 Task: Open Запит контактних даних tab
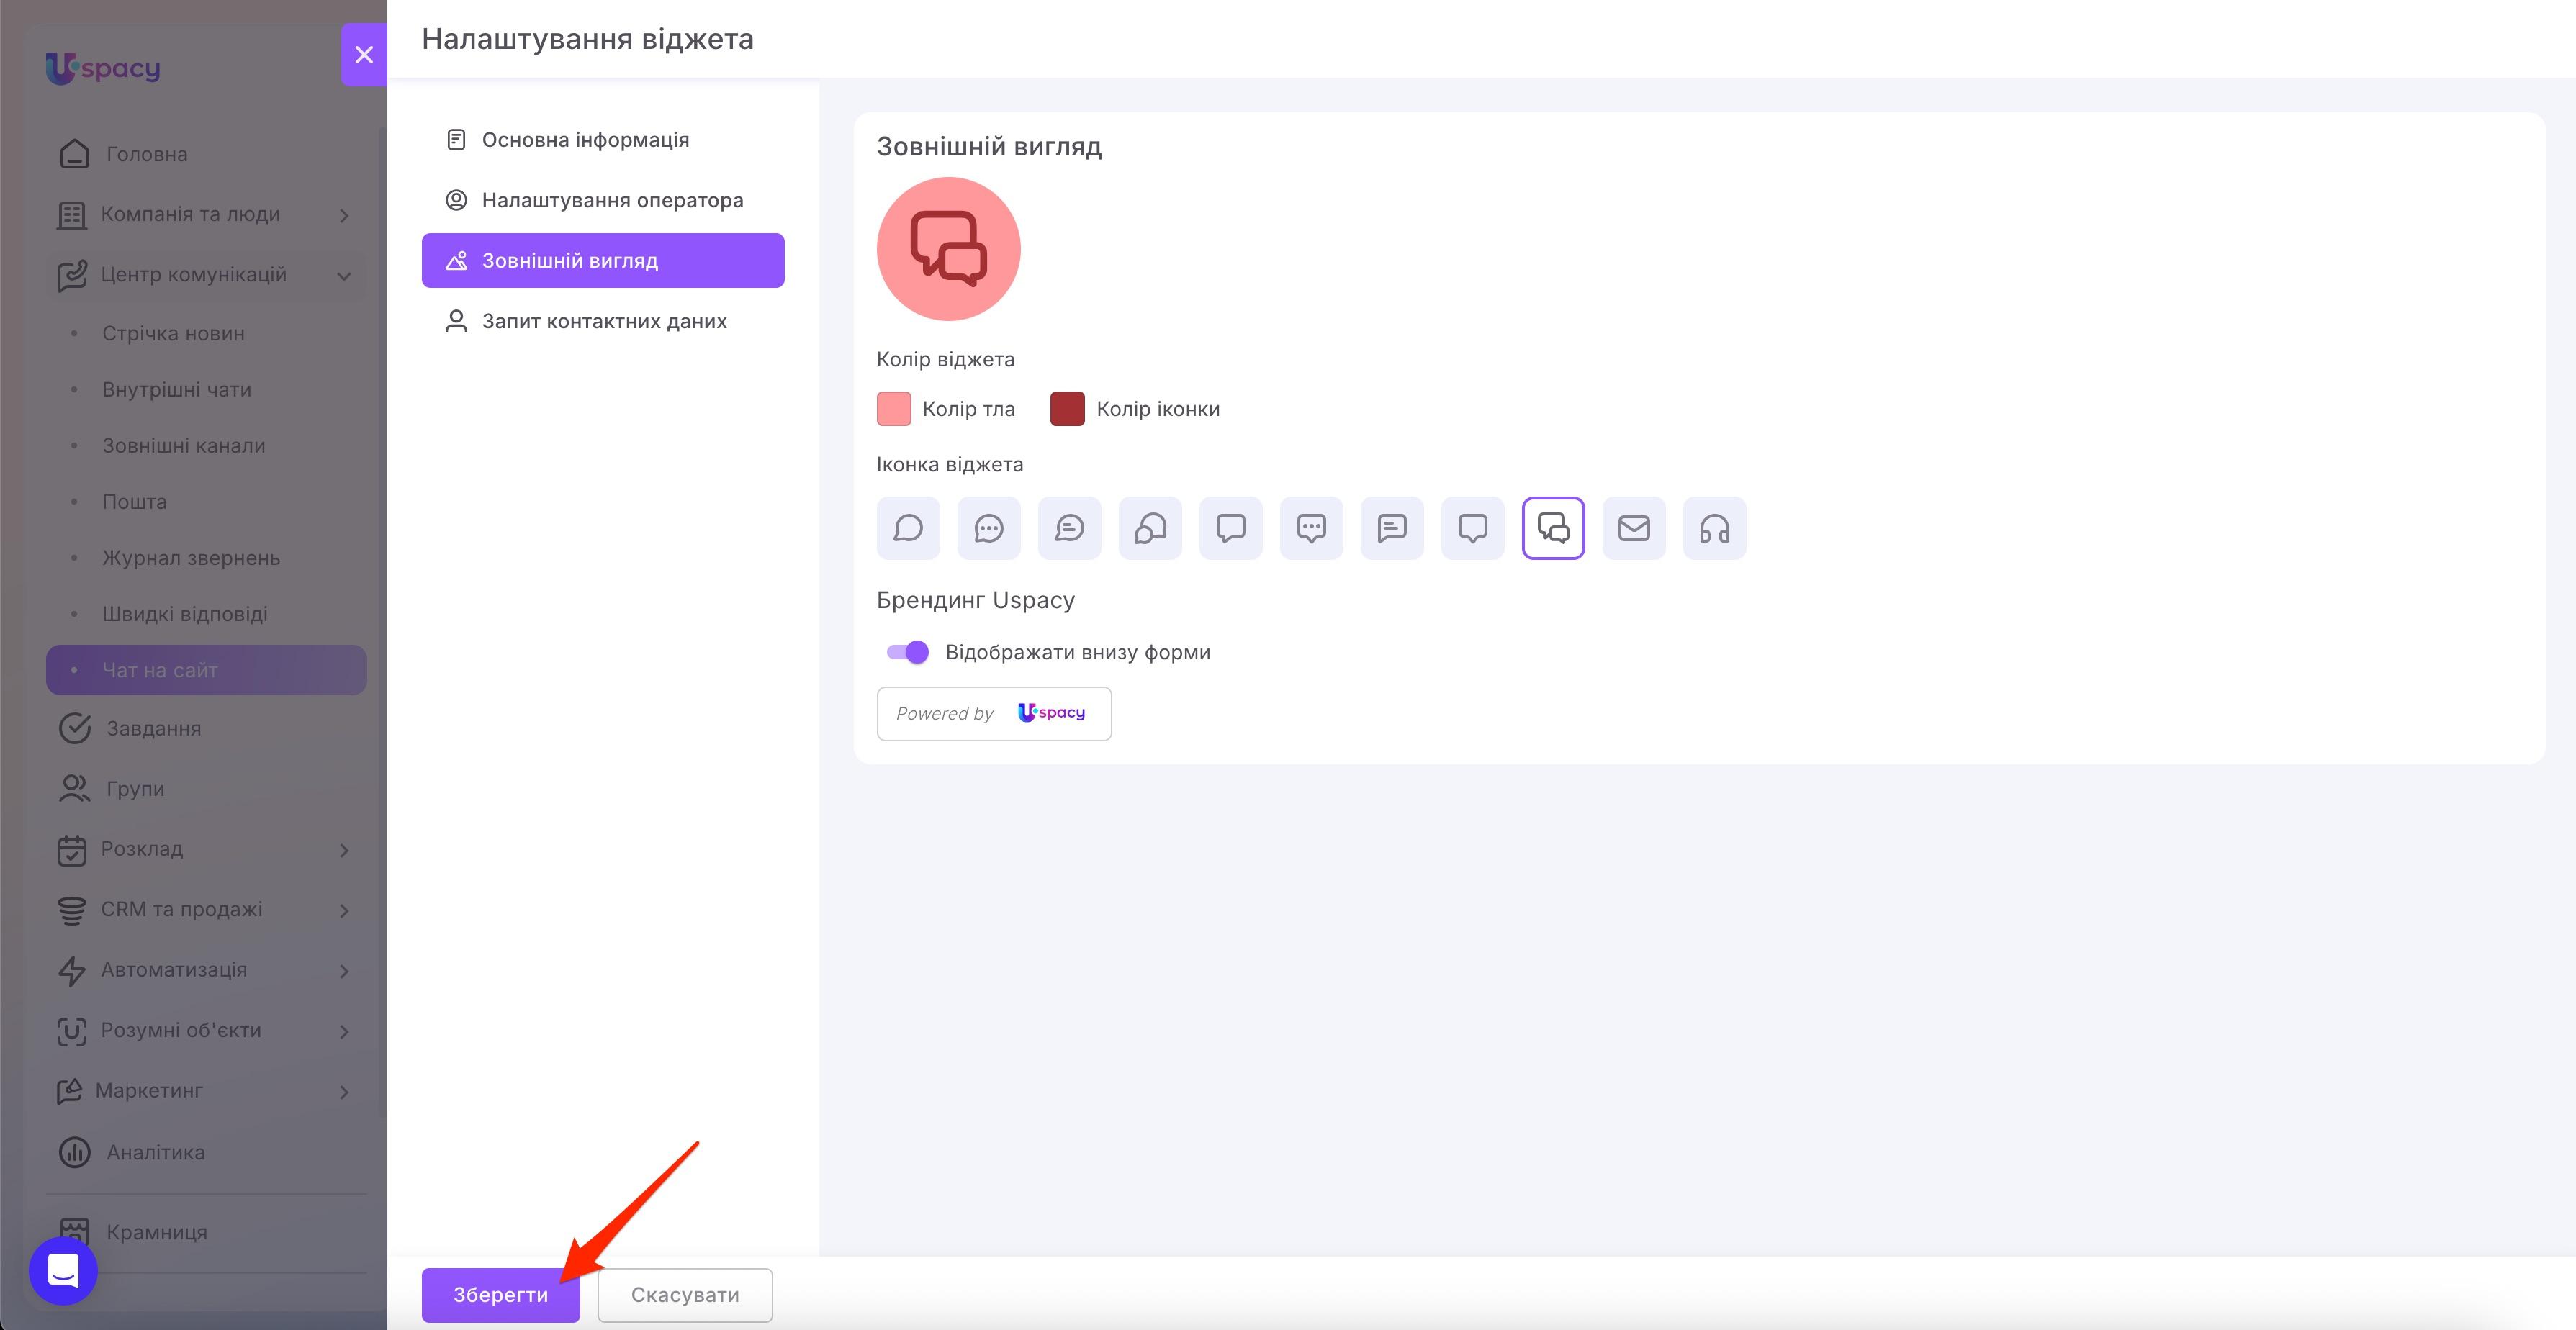[603, 321]
